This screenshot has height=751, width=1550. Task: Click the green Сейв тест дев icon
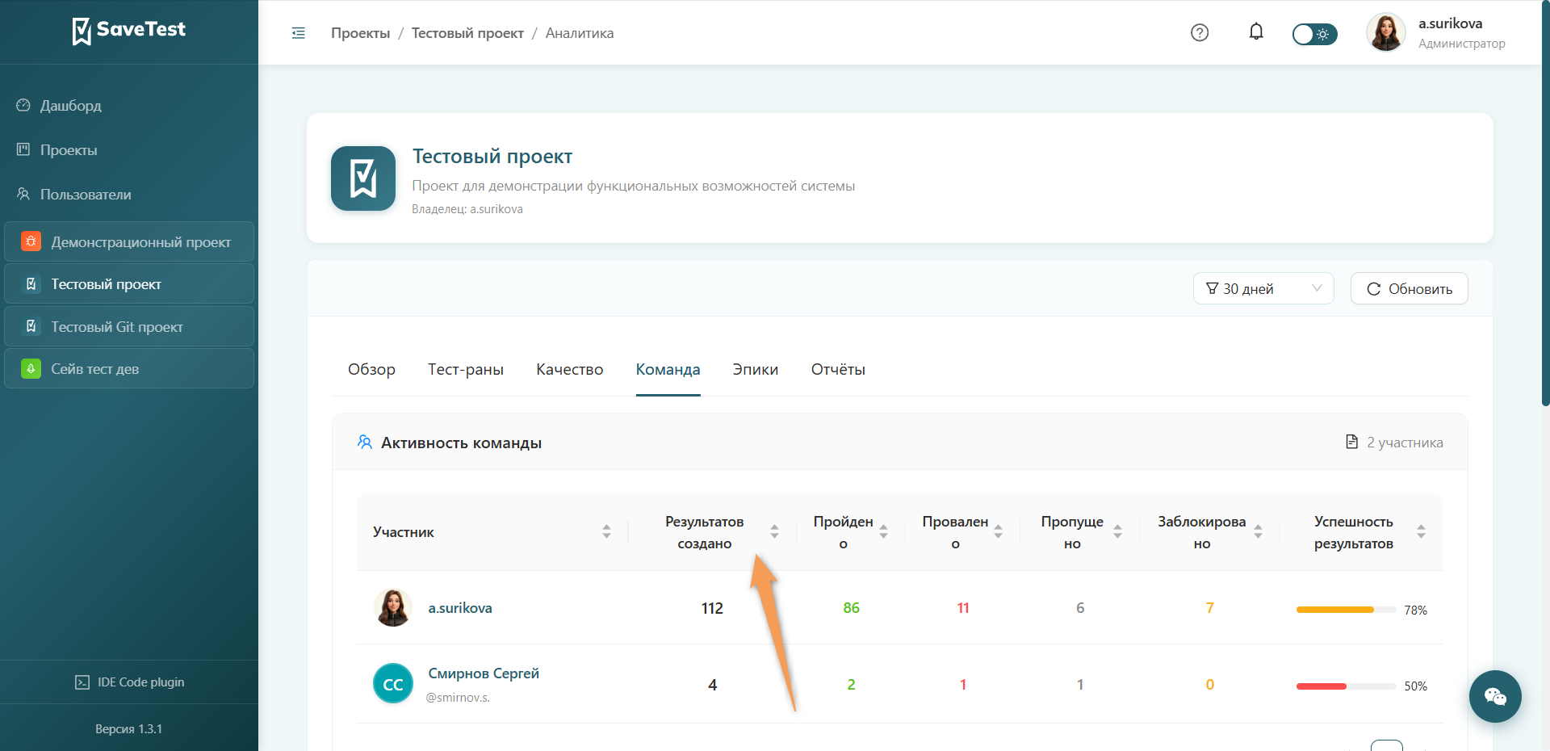(31, 368)
